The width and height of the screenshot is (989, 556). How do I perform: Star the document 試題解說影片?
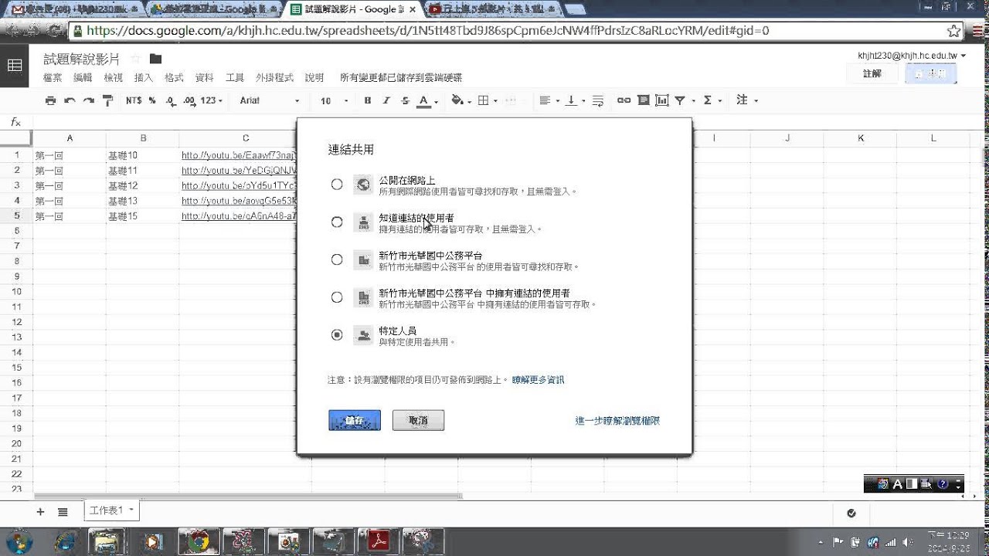[x=136, y=59]
